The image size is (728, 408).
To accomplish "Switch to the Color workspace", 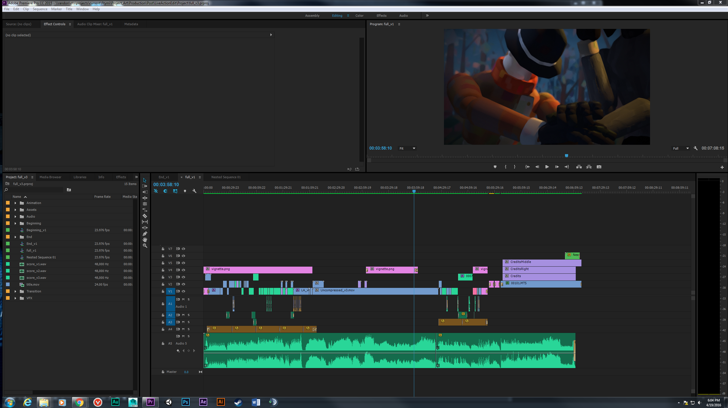I will tap(359, 16).
